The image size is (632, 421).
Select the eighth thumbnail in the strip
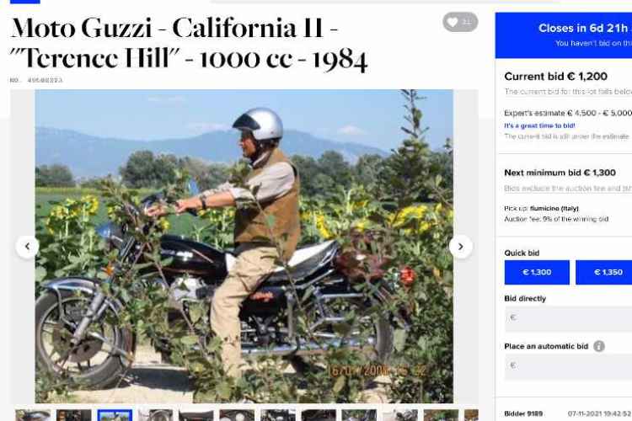319,415
